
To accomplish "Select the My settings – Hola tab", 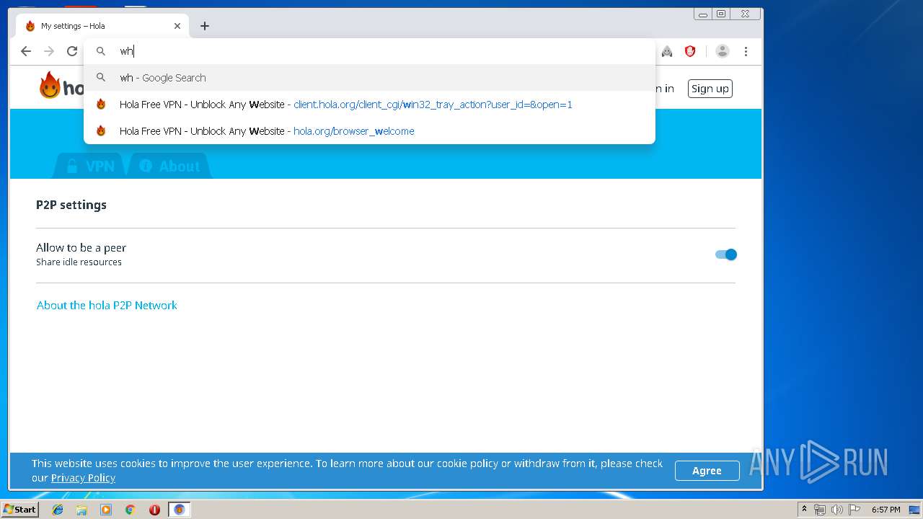I will tap(102, 26).
